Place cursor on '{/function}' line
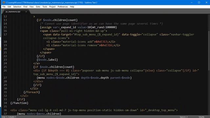 (19, 103)
